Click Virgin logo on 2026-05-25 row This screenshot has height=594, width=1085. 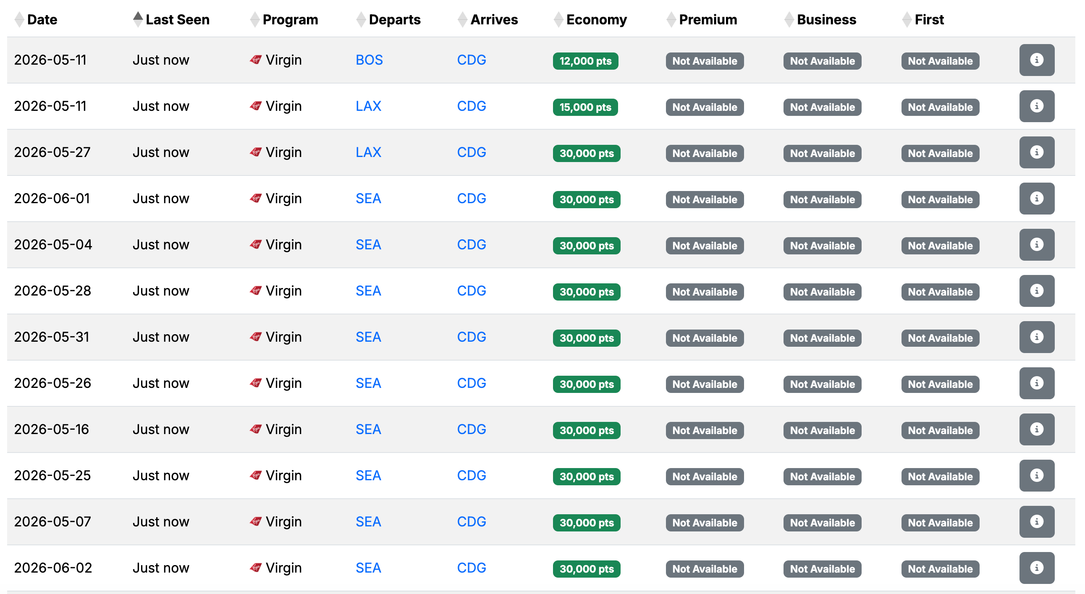coord(256,475)
